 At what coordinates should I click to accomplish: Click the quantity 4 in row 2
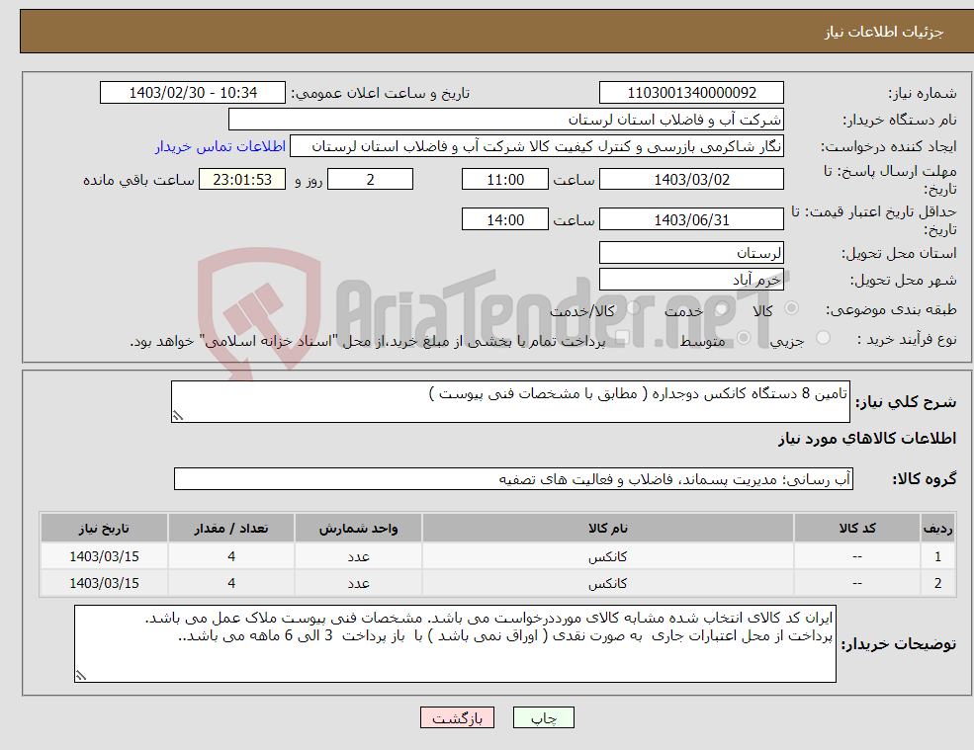[231, 583]
